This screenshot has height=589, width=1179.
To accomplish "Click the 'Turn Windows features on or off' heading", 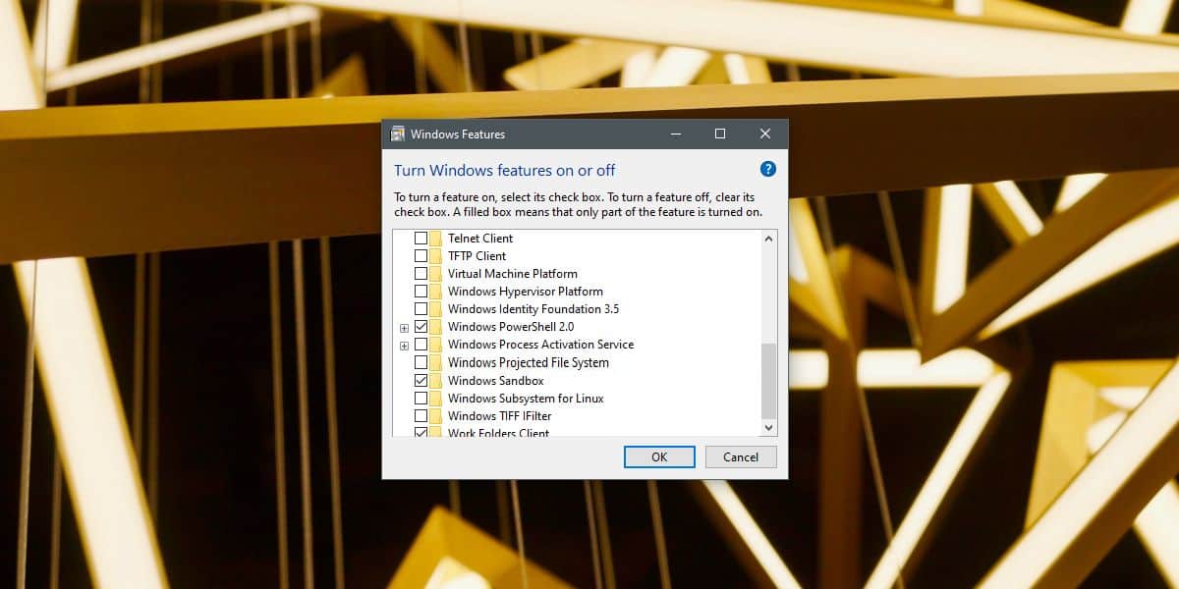I will tap(505, 170).
